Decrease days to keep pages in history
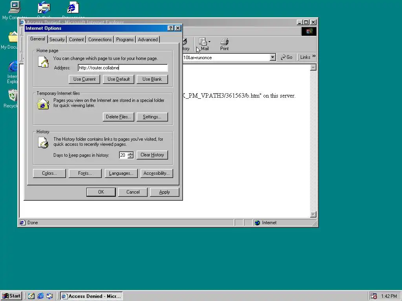The width and height of the screenshot is (402, 301). 131,157
